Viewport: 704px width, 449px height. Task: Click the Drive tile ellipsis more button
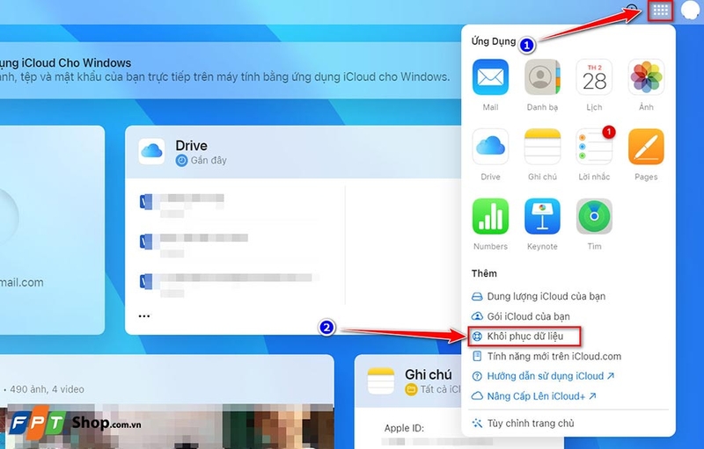pyautogui.click(x=144, y=316)
